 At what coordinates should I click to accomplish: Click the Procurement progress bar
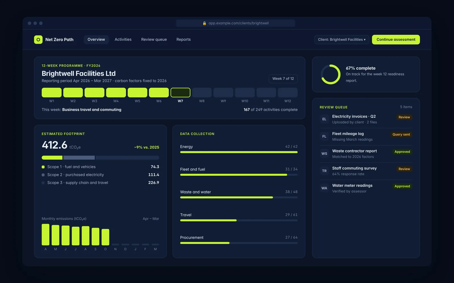[x=239, y=243]
